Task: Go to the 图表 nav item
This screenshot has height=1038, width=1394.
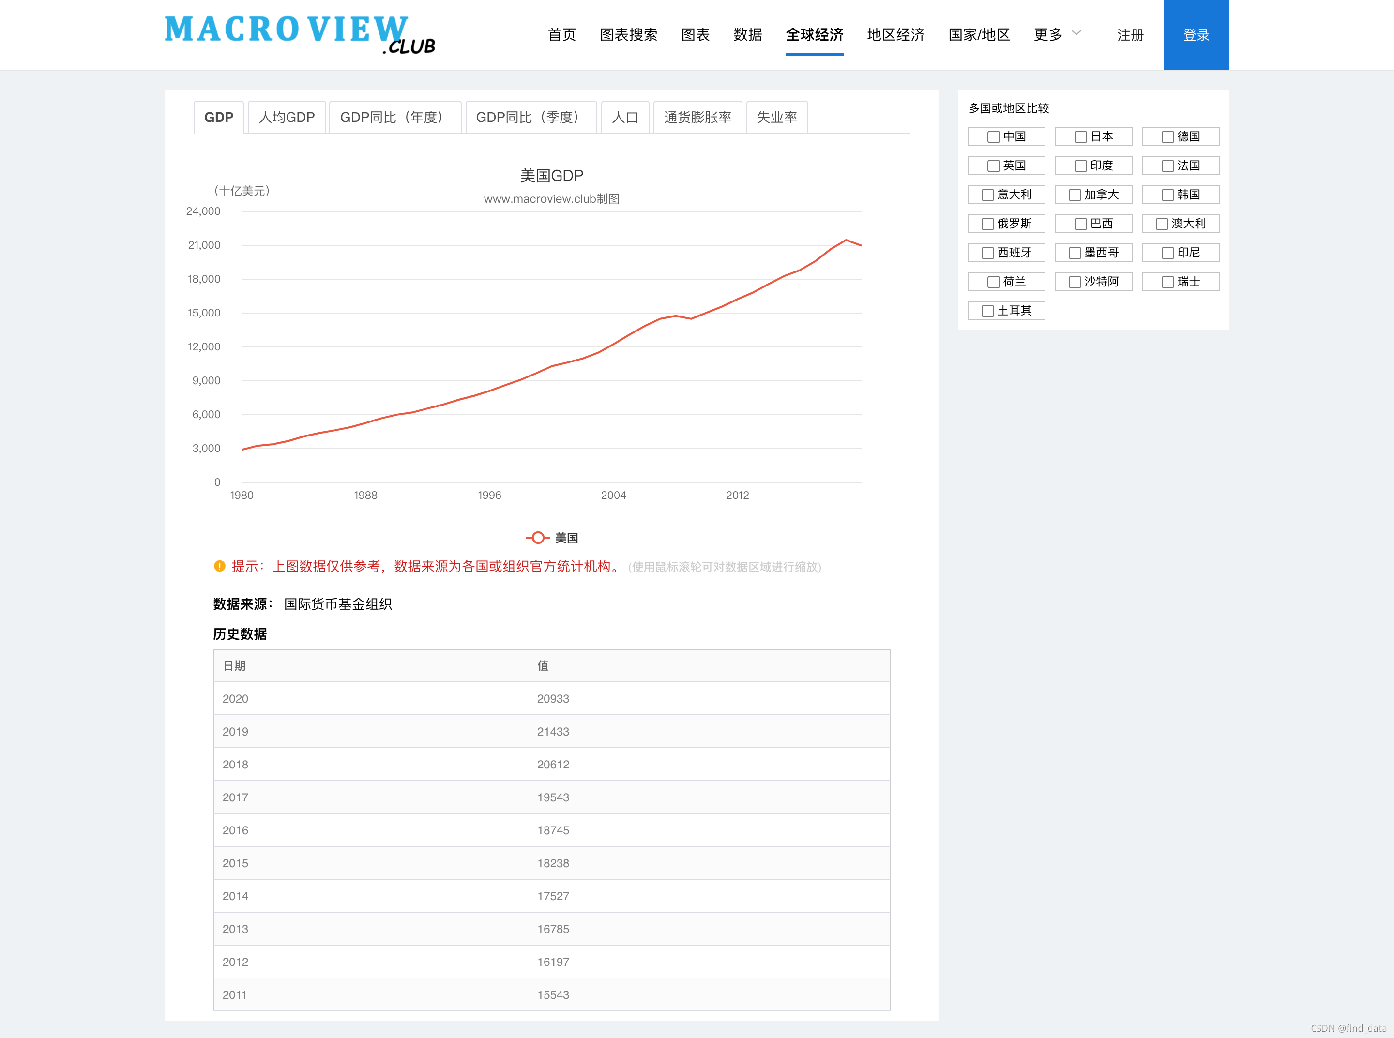Action: 695,34
